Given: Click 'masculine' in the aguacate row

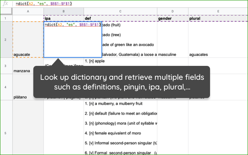Looking at the screenshot, I should 167,55.
